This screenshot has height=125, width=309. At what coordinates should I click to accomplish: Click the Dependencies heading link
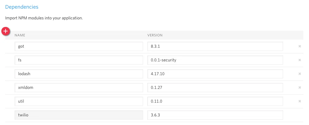pyautogui.click(x=22, y=7)
